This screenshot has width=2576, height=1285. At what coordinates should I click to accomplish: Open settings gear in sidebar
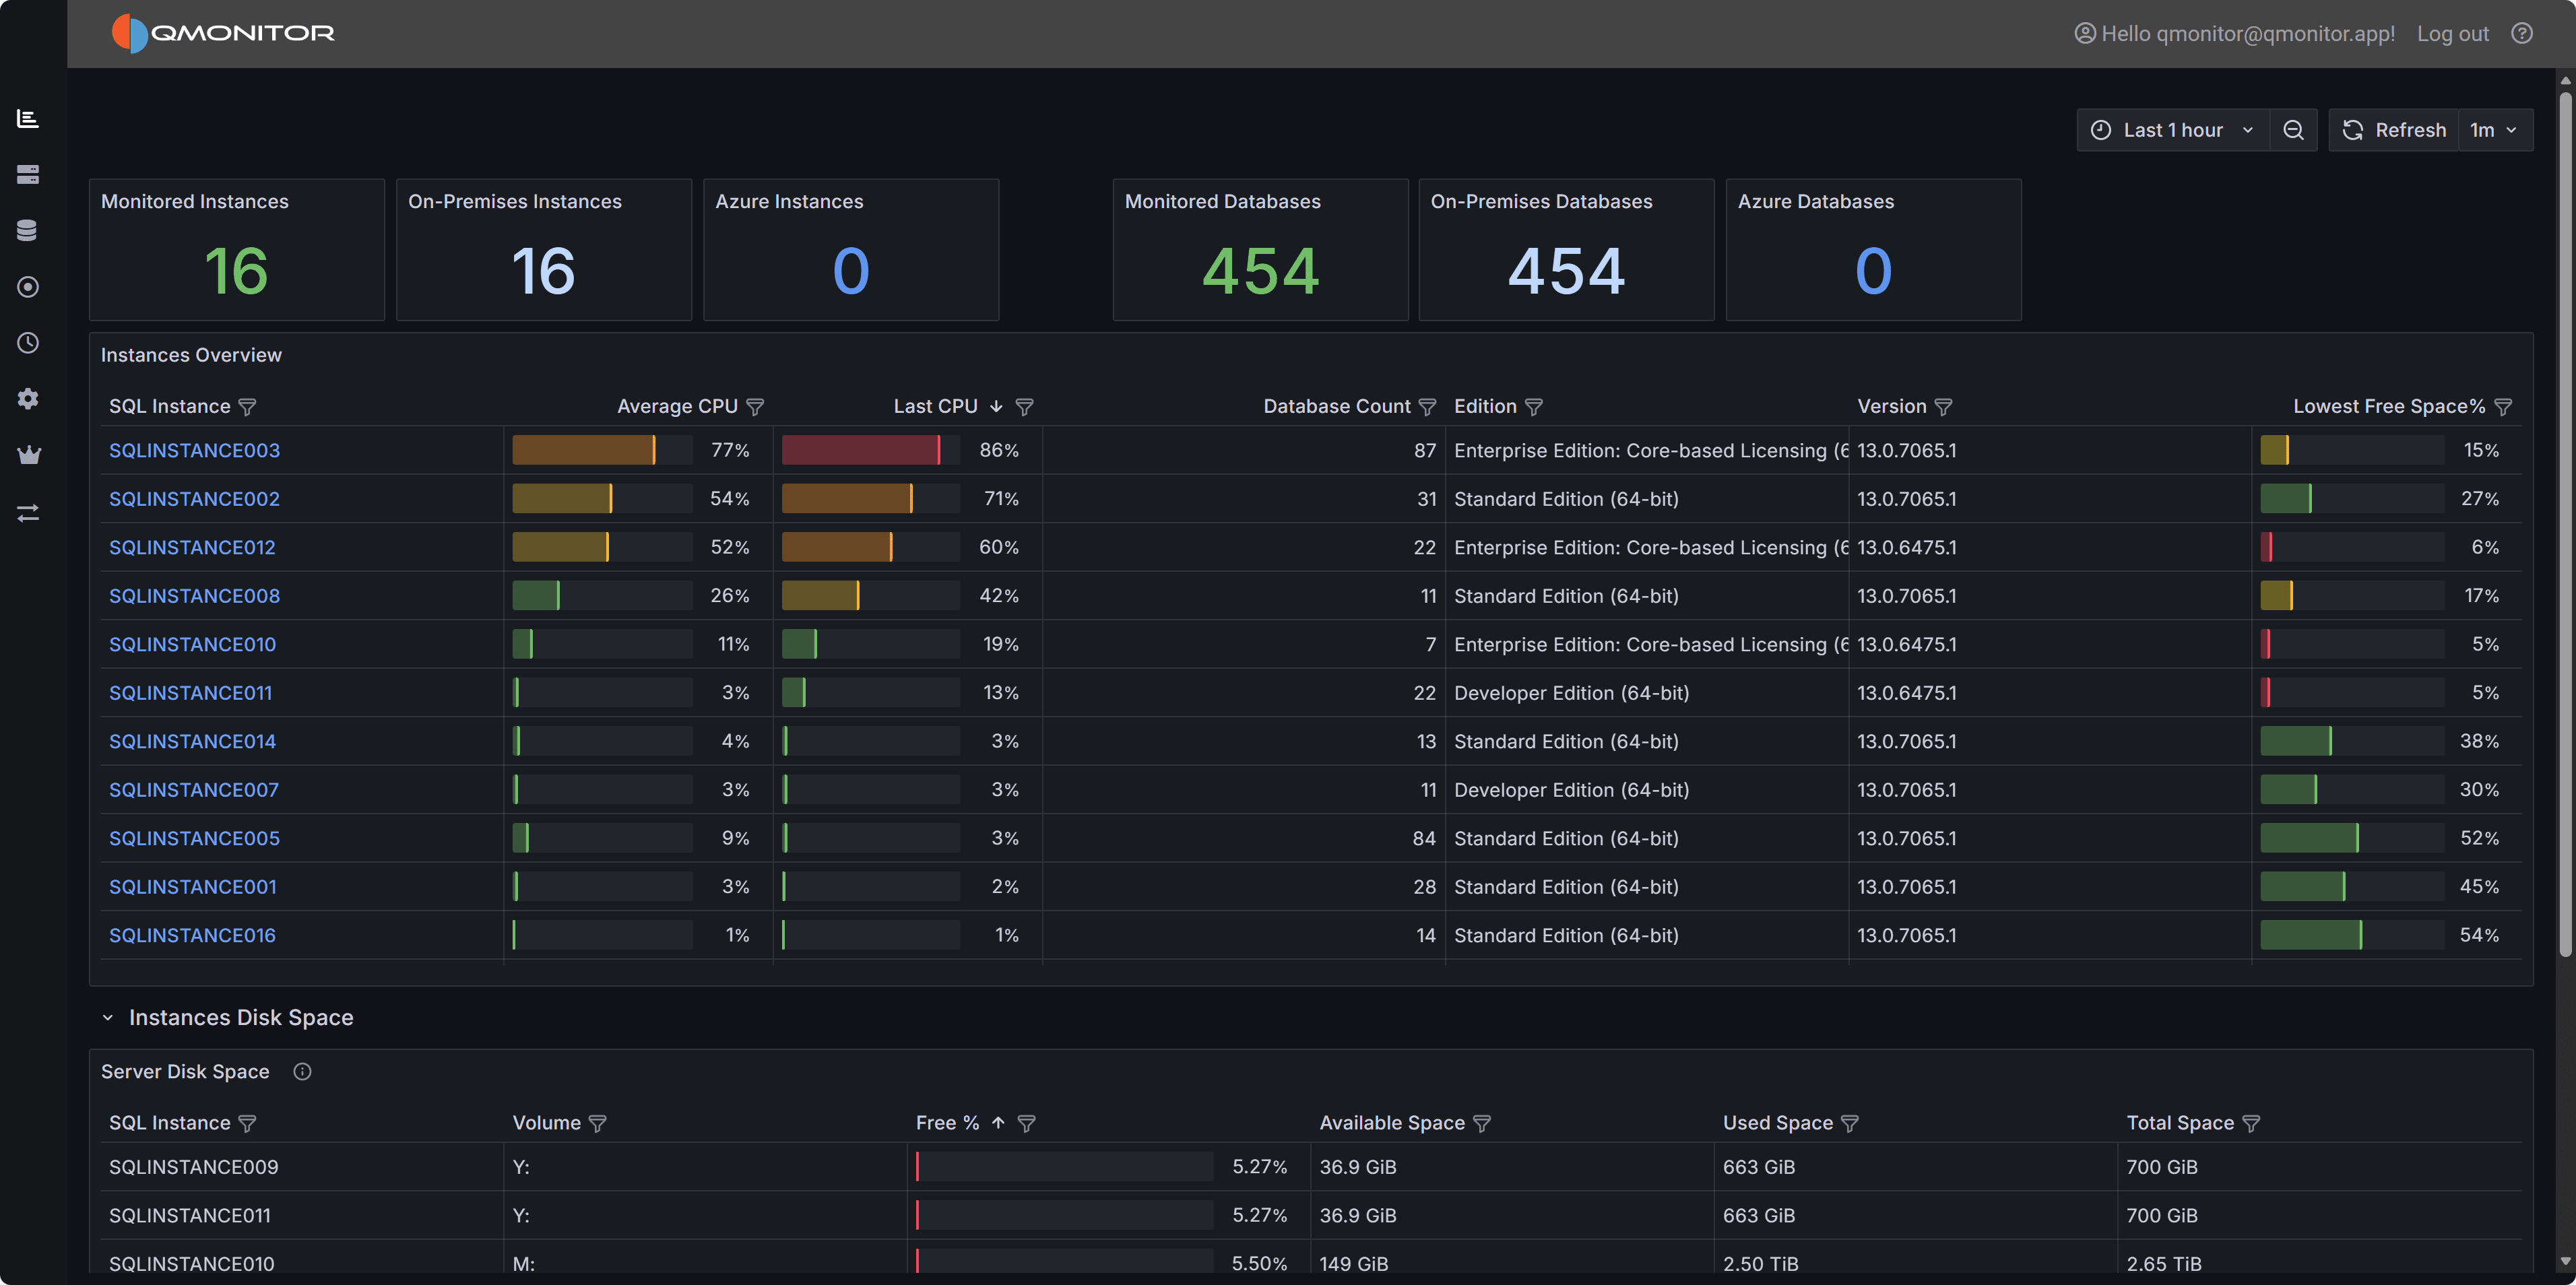pyautogui.click(x=28, y=399)
